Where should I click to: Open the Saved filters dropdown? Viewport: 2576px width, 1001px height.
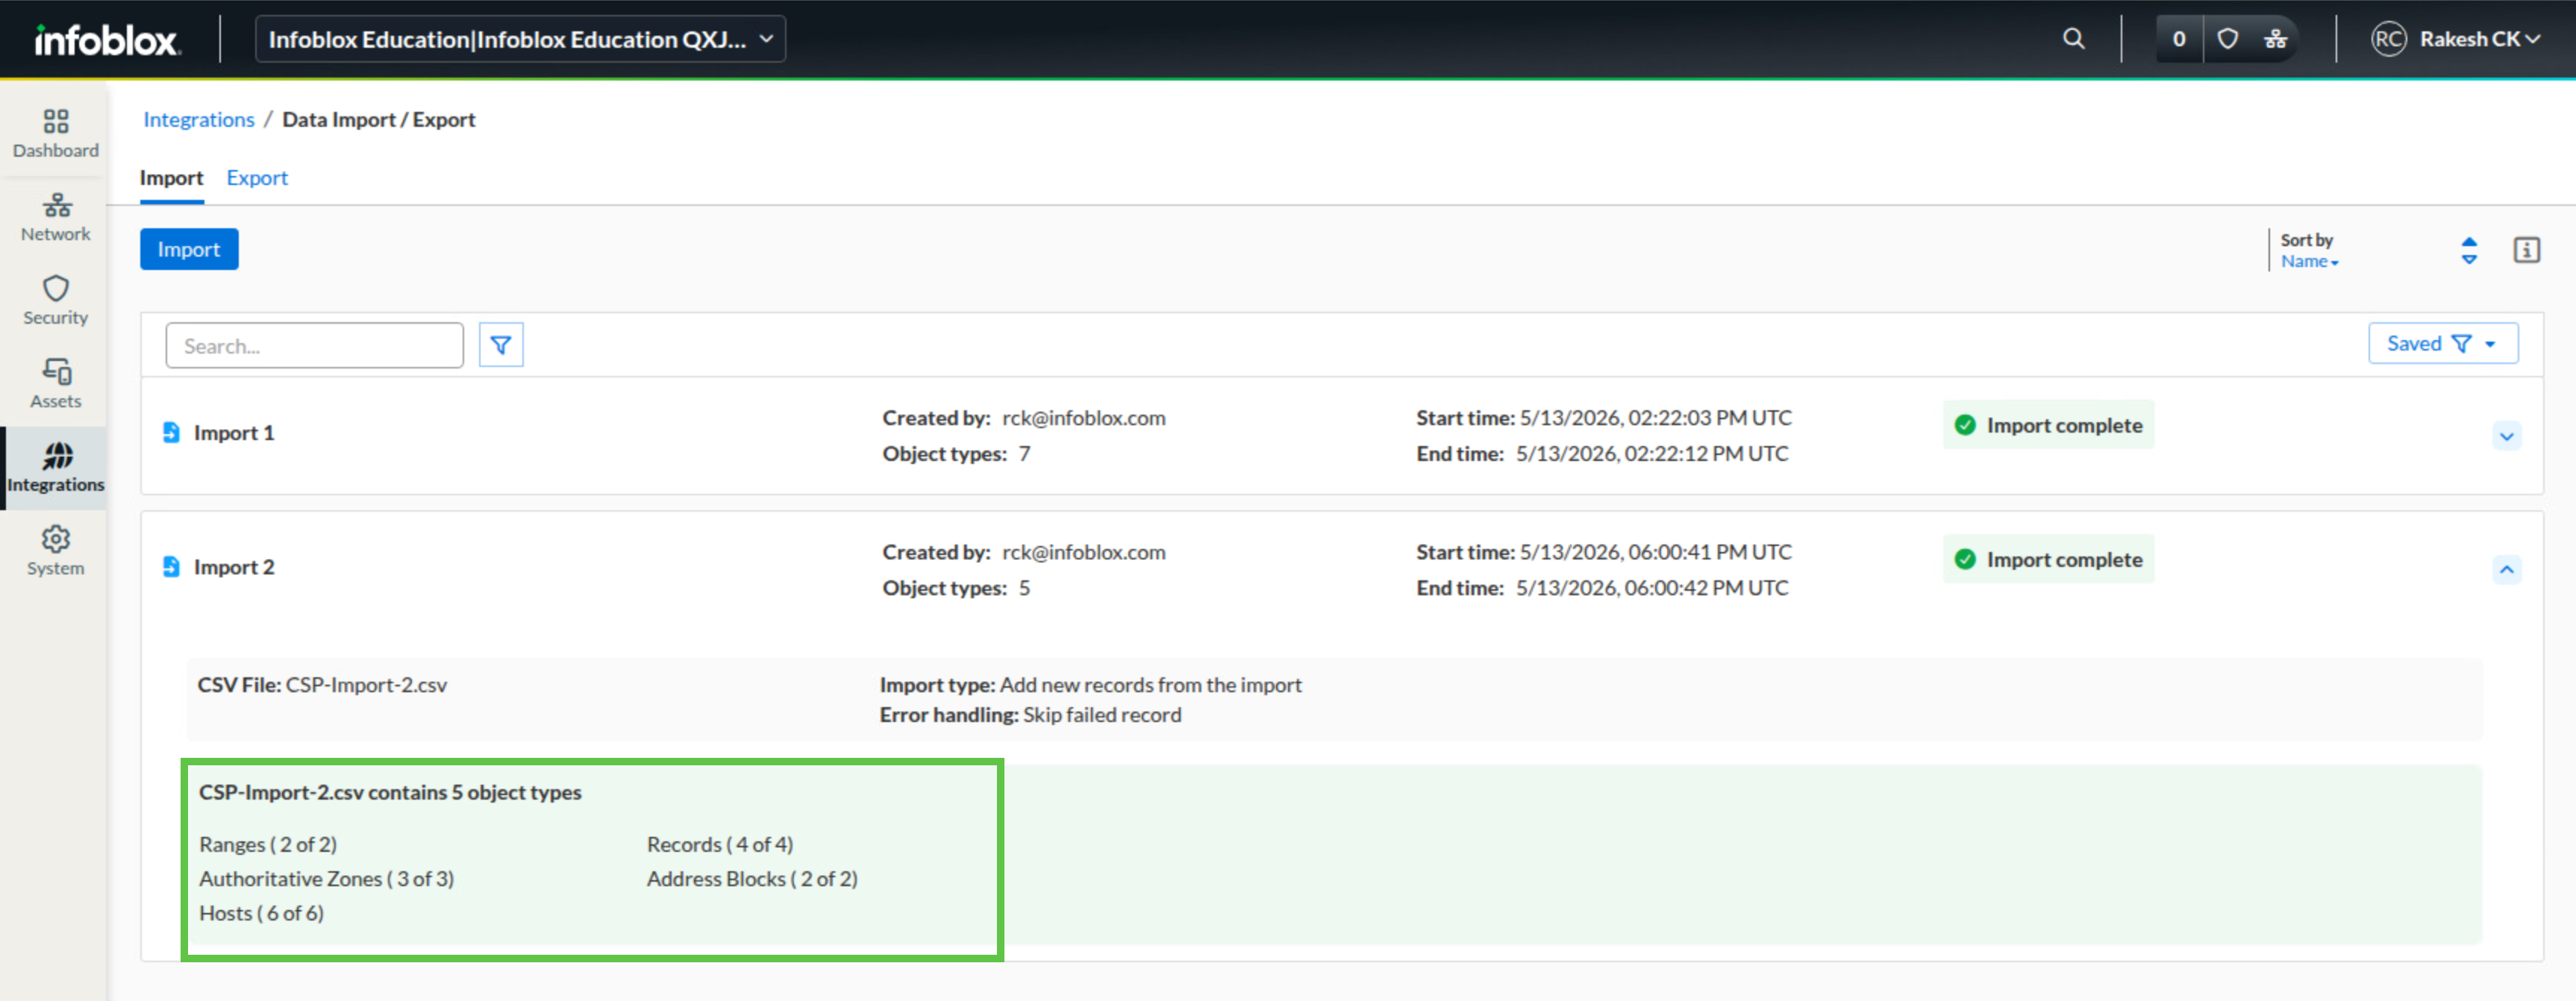click(x=2442, y=343)
